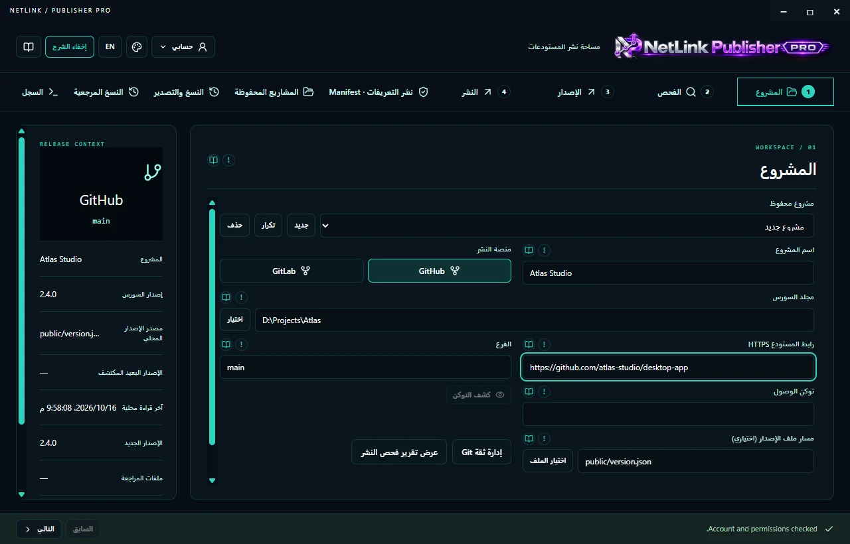Click release context scrollbar up arrow
This screenshot has height=544, width=850.
coord(21,131)
